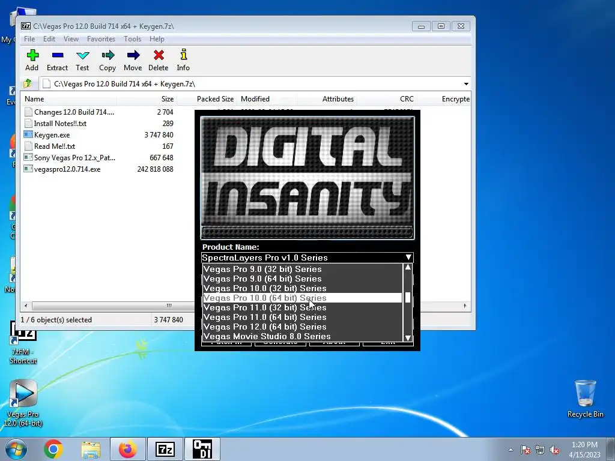Click product list scroll down arrow
Screen dimensions: 615x461
point(408,337)
